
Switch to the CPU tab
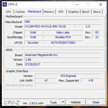click(8, 12)
